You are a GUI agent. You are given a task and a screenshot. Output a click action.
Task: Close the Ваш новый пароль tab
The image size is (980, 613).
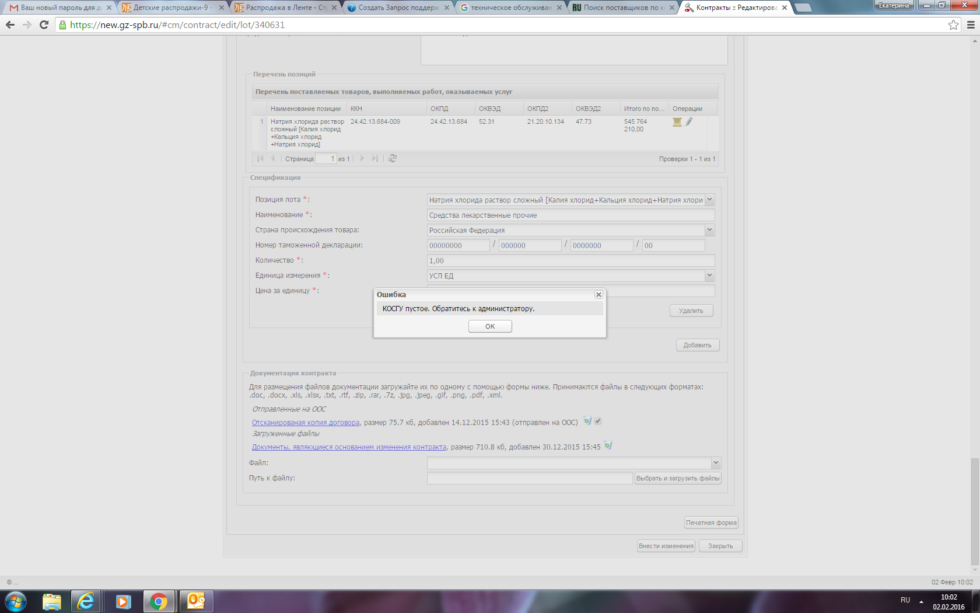tap(108, 8)
